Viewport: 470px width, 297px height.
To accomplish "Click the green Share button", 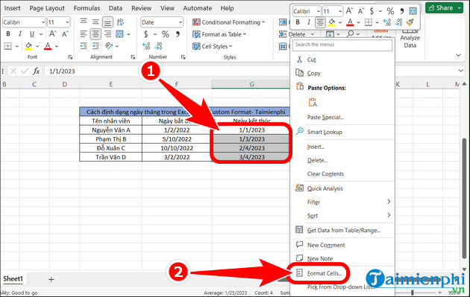I will pos(444,7).
